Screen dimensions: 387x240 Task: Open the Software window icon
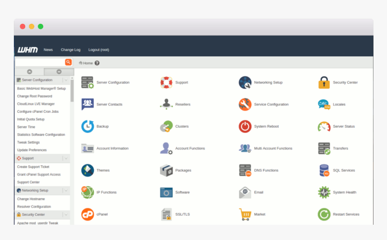pyautogui.click(x=166, y=192)
